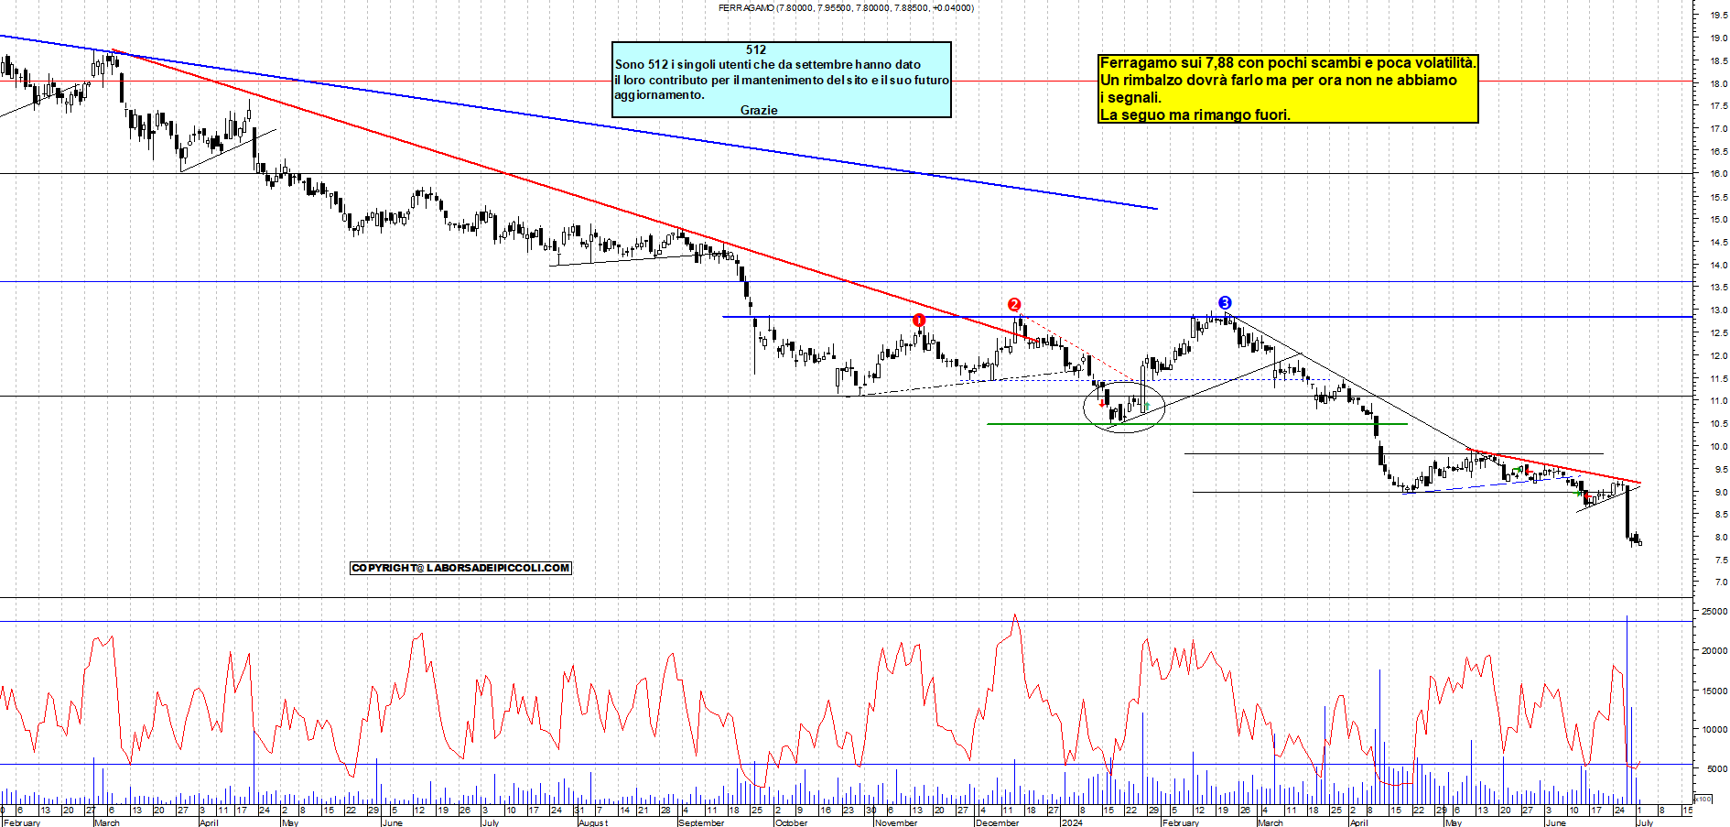Click the 5000 volume axis value
The image size is (1730, 827).
tap(1716, 769)
